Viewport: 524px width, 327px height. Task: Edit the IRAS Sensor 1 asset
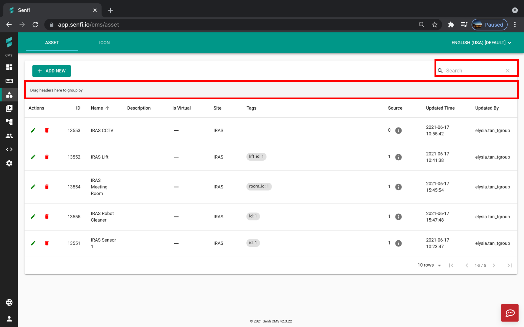(x=33, y=243)
